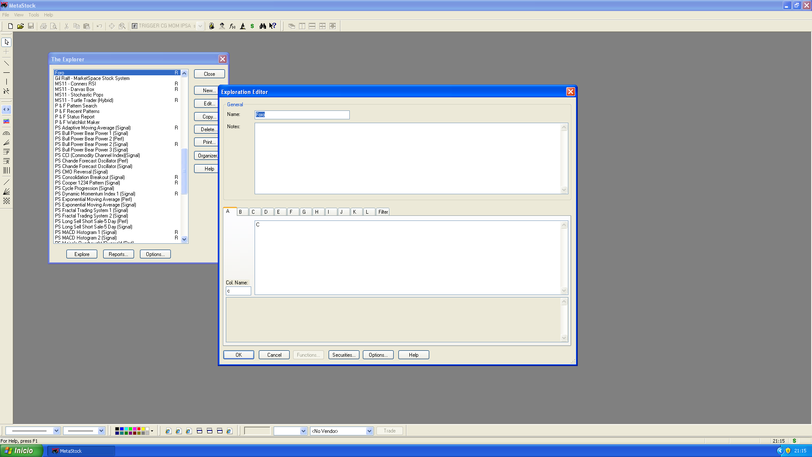This screenshot has height=457, width=812.
Task: Select PS Bull Power Bear Power 1 Signal exploration
Action: coord(92,133)
